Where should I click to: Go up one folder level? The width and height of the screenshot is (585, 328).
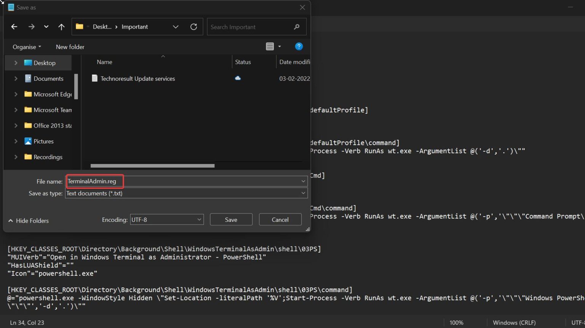61,27
